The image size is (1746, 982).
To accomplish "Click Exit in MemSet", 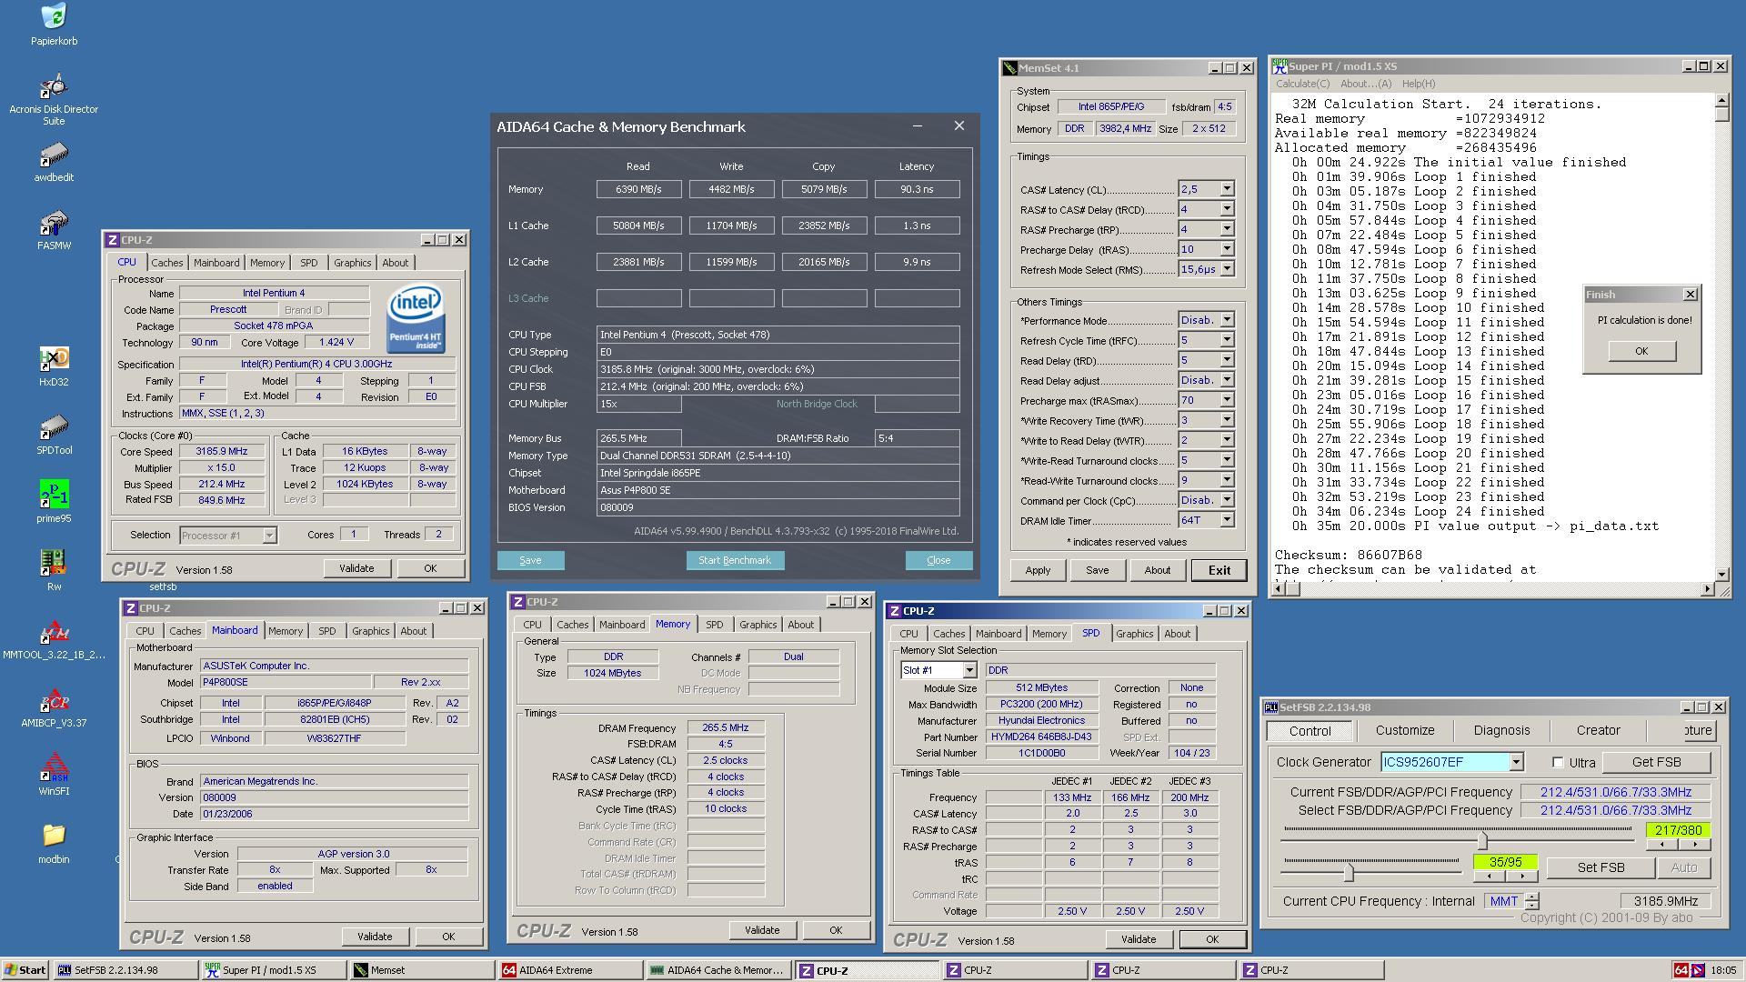I will [x=1219, y=570].
